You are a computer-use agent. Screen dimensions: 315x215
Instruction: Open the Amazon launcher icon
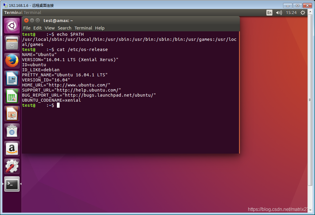click(12, 149)
